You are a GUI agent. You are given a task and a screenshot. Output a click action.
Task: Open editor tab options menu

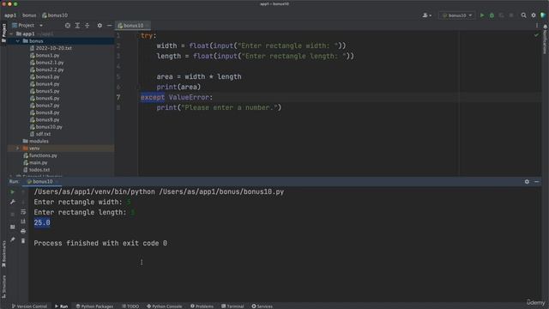click(537, 26)
